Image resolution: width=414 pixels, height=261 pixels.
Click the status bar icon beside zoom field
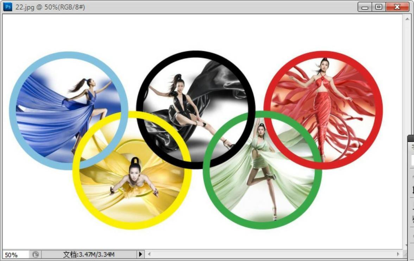[35, 254]
